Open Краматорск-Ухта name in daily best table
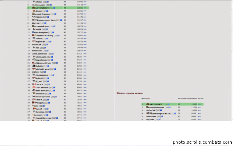Screen dimensions: 234x146 (160, 114)
